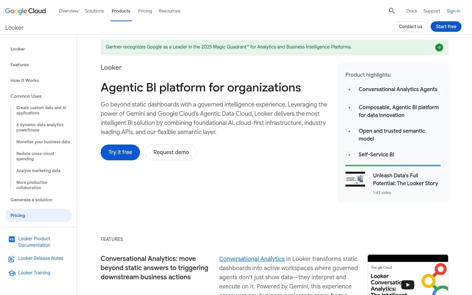The image size is (472, 295).
Task: Open Support link in the header
Action: (x=432, y=11)
